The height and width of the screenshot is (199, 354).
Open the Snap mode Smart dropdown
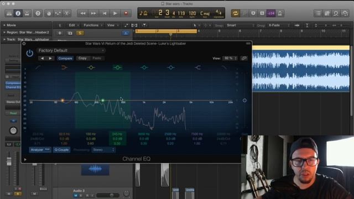pos(240,25)
